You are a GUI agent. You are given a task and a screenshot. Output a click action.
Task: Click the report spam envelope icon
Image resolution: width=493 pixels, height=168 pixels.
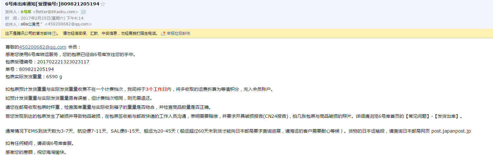click(163, 33)
